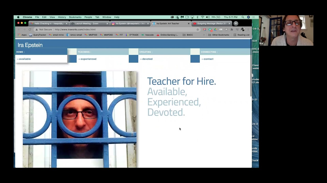
Task: Click the Google Drive extension icon
Action: coord(215,29)
